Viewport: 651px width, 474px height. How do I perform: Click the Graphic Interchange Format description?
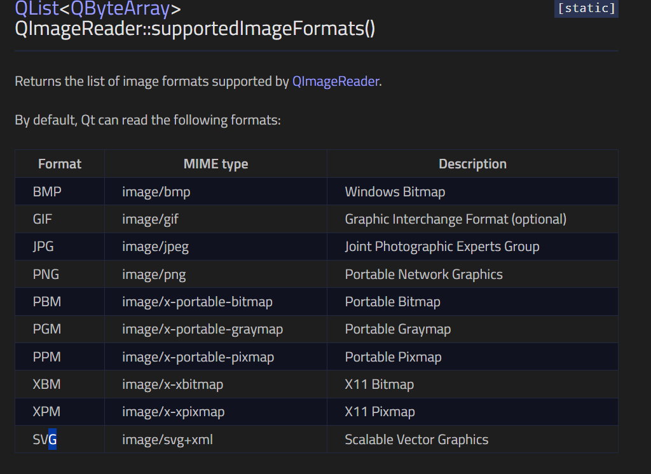pyautogui.click(x=455, y=219)
